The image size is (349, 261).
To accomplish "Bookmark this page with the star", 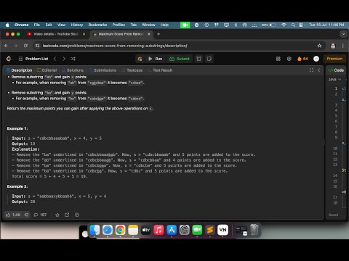I will coord(319,46).
